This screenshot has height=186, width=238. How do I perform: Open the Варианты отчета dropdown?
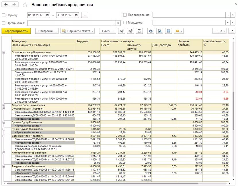(x=77, y=31)
